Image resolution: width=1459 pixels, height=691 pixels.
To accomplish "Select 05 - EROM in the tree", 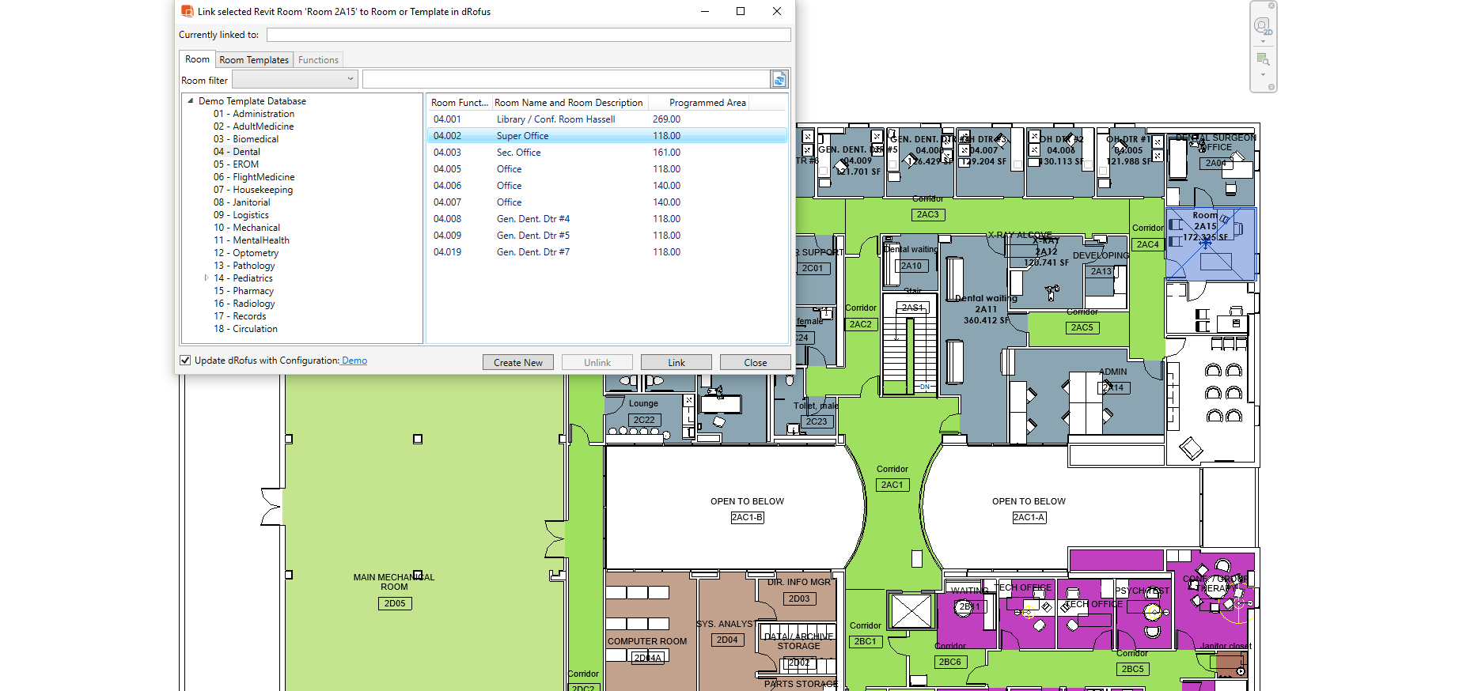I will pyautogui.click(x=236, y=164).
